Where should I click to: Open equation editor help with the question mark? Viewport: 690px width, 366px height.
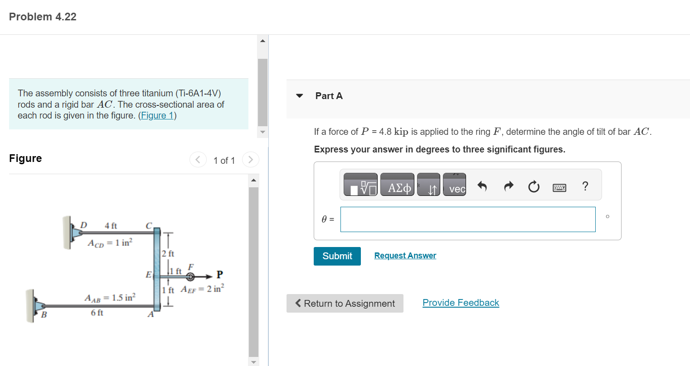coord(585,185)
